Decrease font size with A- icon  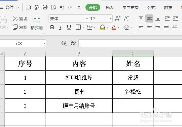coord(126,18)
